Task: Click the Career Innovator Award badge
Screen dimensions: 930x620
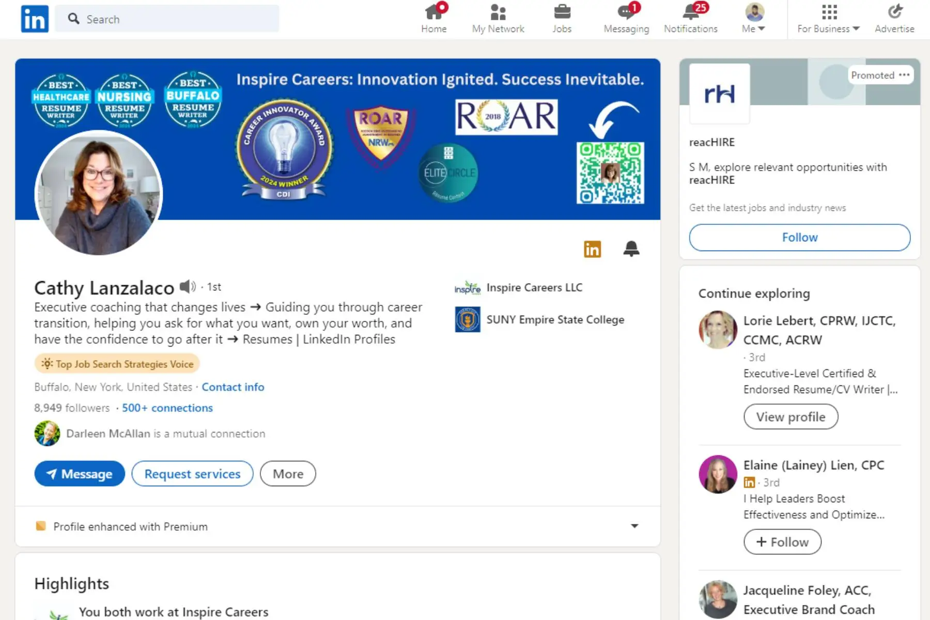Action: tap(284, 150)
